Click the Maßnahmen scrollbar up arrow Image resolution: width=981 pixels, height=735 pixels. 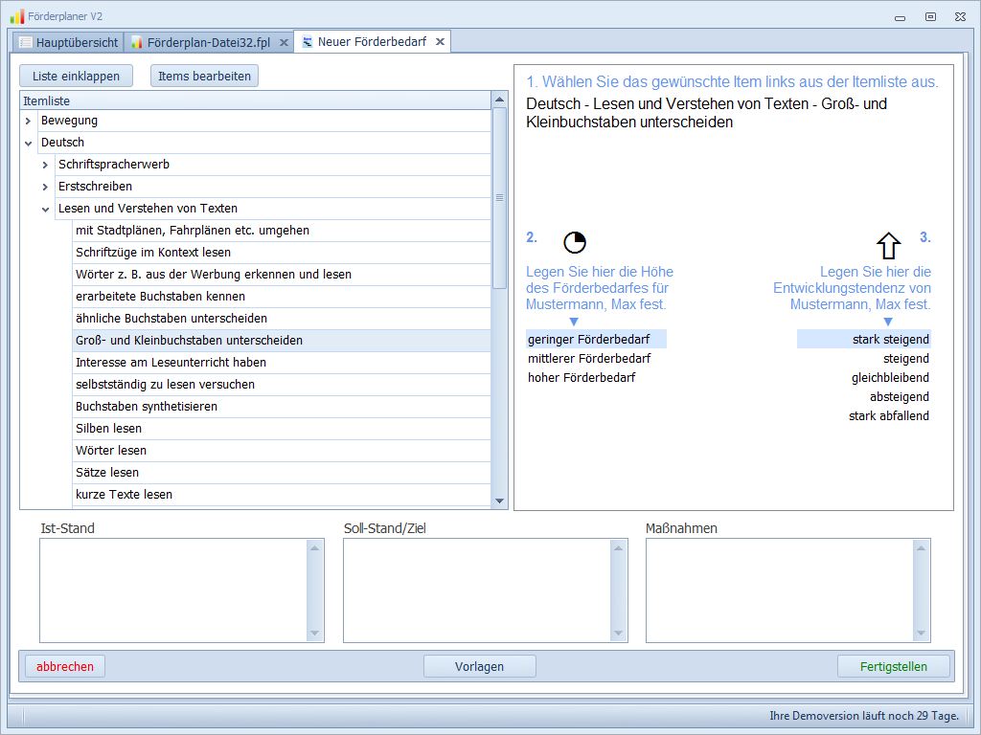(x=921, y=548)
